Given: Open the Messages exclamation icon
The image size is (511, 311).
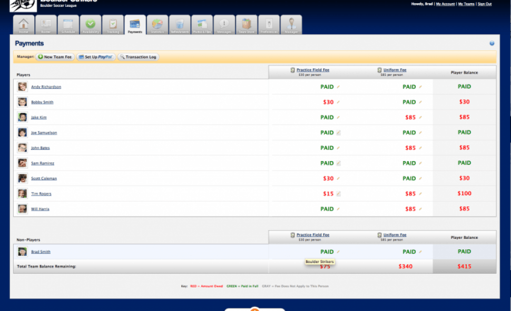Looking at the screenshot, I should pyautogui.click(x=223, y=24).
